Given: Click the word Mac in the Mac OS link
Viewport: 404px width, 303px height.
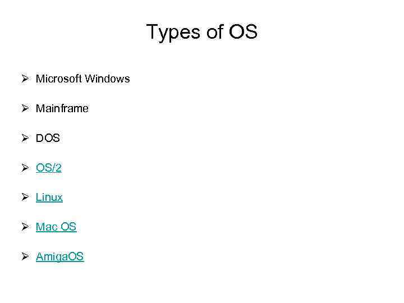Looking at the screenshot, I should pyautogui.click(x=45, y=227).
